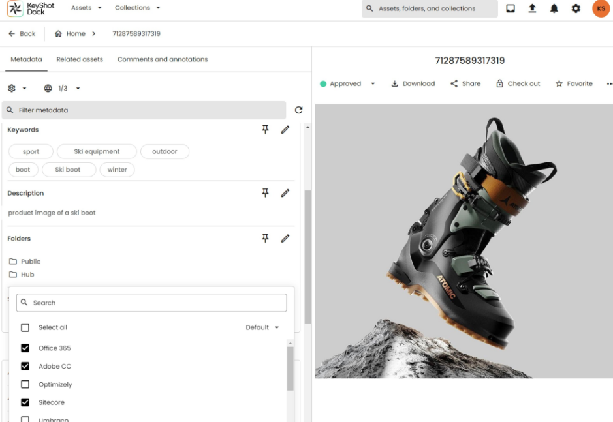Open notifications bell icon
This screenshot has width=613, height=422.
pos(554,8)
